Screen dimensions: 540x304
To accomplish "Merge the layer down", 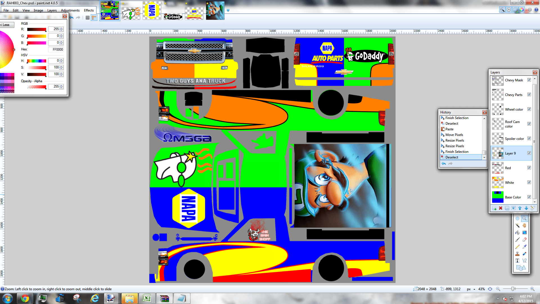I will [514, 208].
